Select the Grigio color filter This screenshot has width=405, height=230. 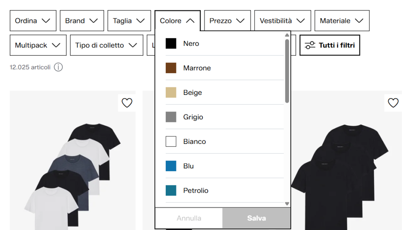click(x=225, y=117)
